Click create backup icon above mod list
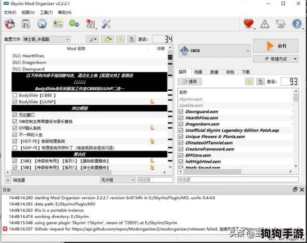This screenshot has width=307, height=243. pyautogui.click(x=132, y=39)
